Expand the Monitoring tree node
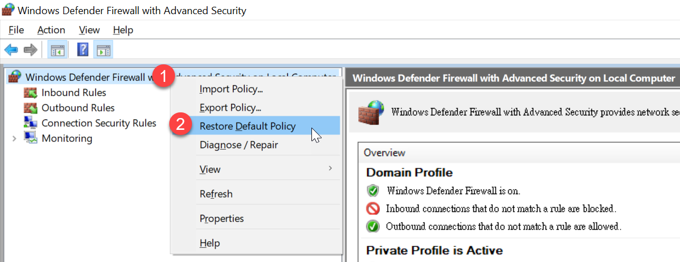680x262 pixels. (x=14, y=138)
